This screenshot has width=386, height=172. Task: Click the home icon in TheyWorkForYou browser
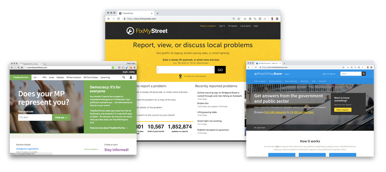(22, 68)
